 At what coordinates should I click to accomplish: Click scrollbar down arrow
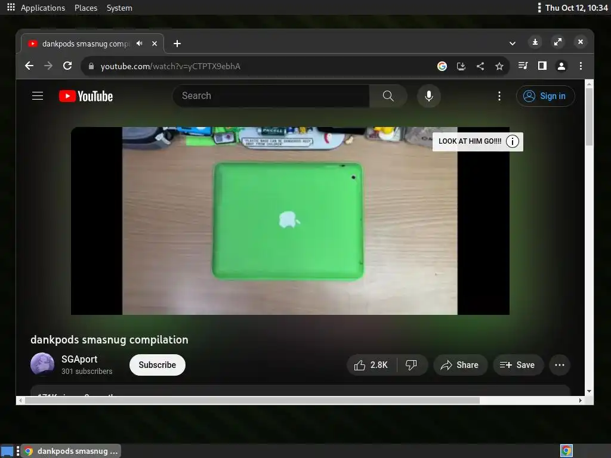click(x=589, y=391)
